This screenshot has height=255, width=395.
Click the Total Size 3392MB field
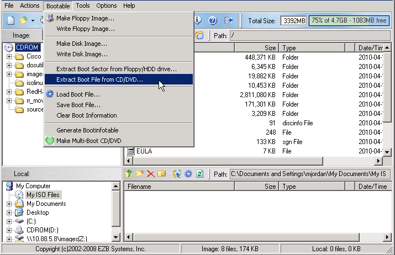[x=293, y=20]
